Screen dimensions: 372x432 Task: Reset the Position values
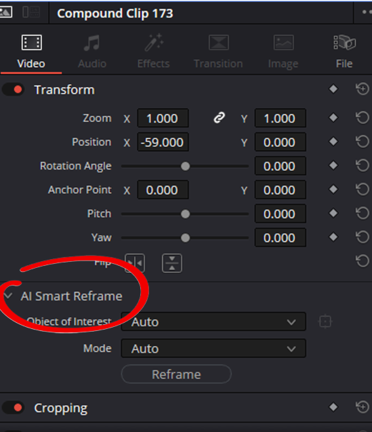363,142
